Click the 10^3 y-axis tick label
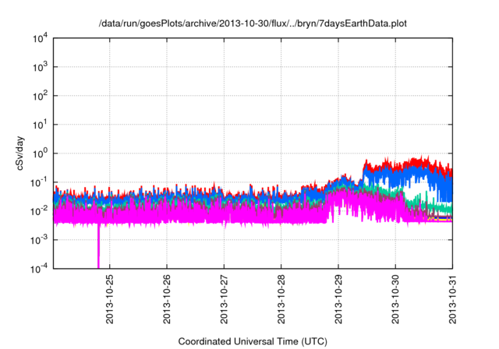The height and width of the screenshot is (349, 499). [40, 67]
